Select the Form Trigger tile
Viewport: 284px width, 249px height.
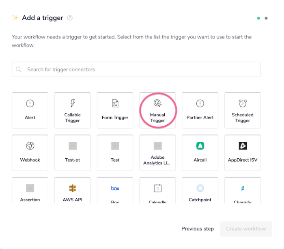click(115, 110)
